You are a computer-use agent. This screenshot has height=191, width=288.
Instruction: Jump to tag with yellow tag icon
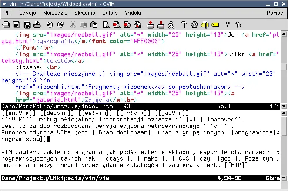tap(215, 24)
